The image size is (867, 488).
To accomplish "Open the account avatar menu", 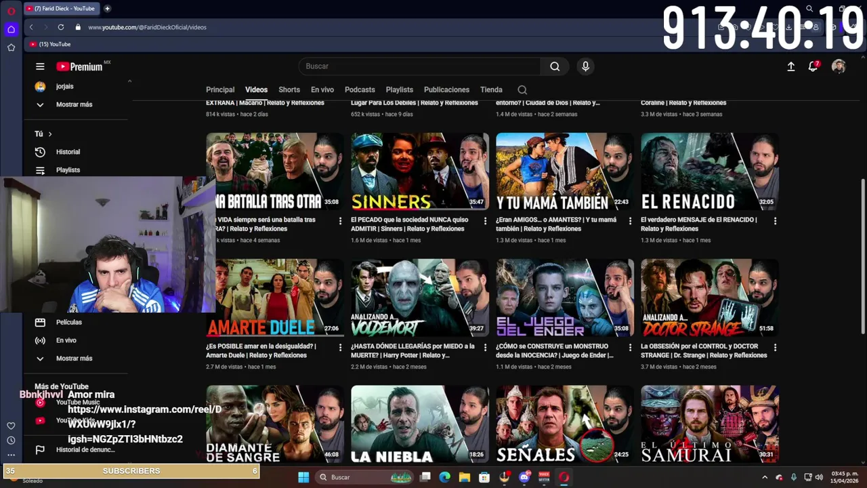I will [839, 66].
